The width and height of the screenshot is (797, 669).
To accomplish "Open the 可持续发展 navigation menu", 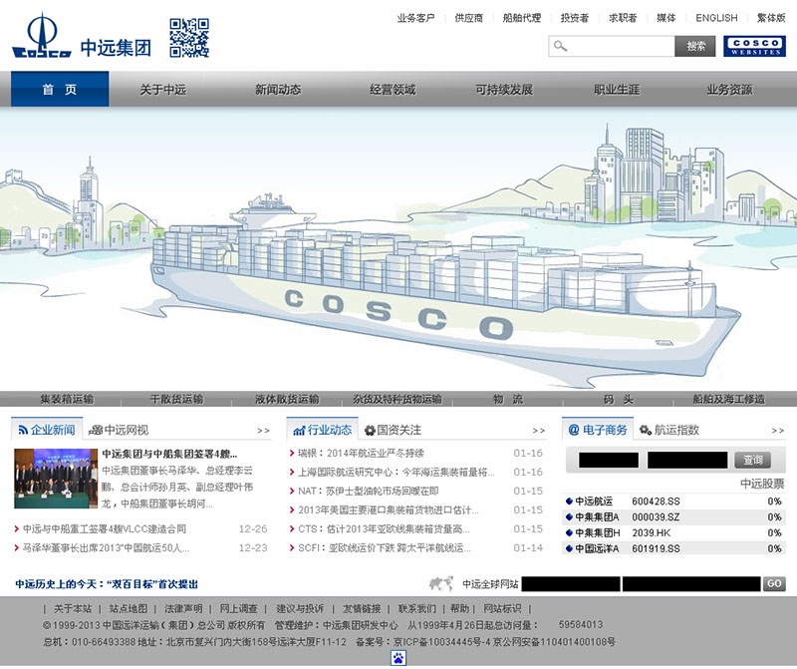I will point(503,90).
